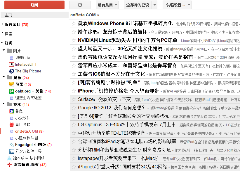240x171 pixels.
Task: Open the 地理时间 feed via its RSS icon
Action: click(x=11, y=58)
